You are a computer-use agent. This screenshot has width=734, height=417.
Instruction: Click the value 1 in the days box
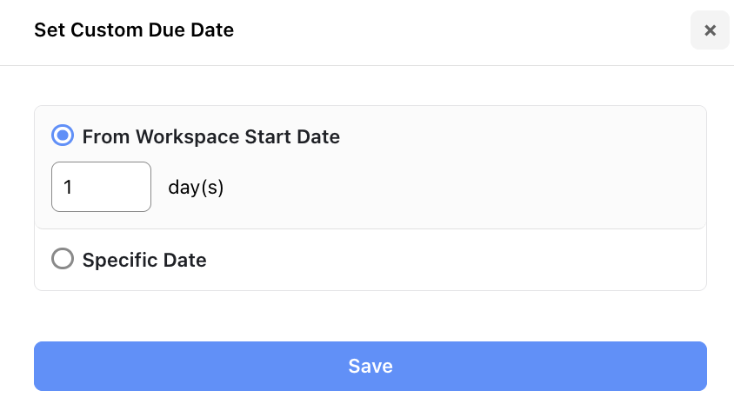point(68,188)
